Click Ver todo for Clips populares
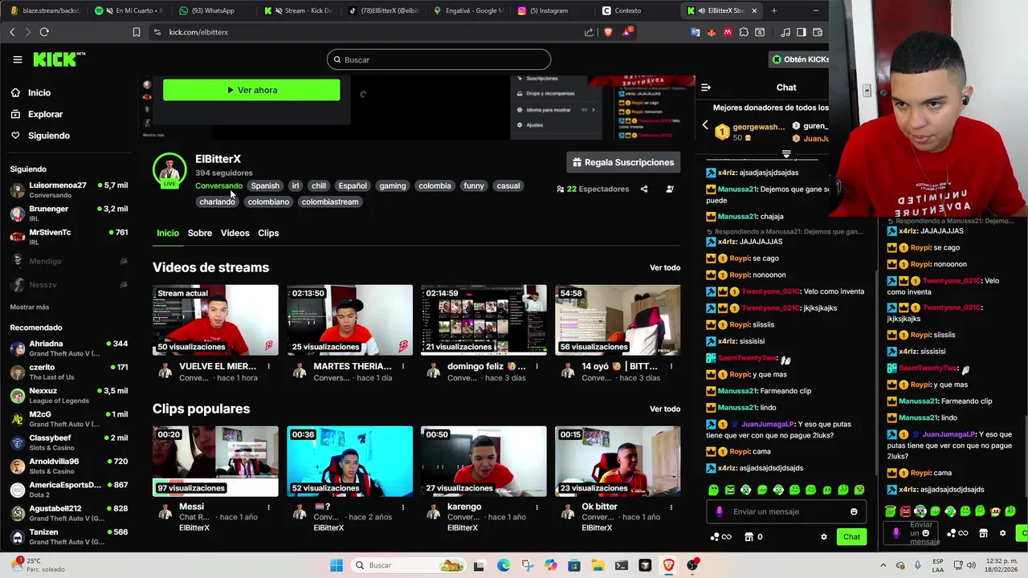 click(665, 409)
